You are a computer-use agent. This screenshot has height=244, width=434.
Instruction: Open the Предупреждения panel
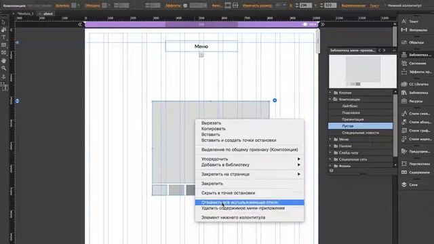click(416, 151)
